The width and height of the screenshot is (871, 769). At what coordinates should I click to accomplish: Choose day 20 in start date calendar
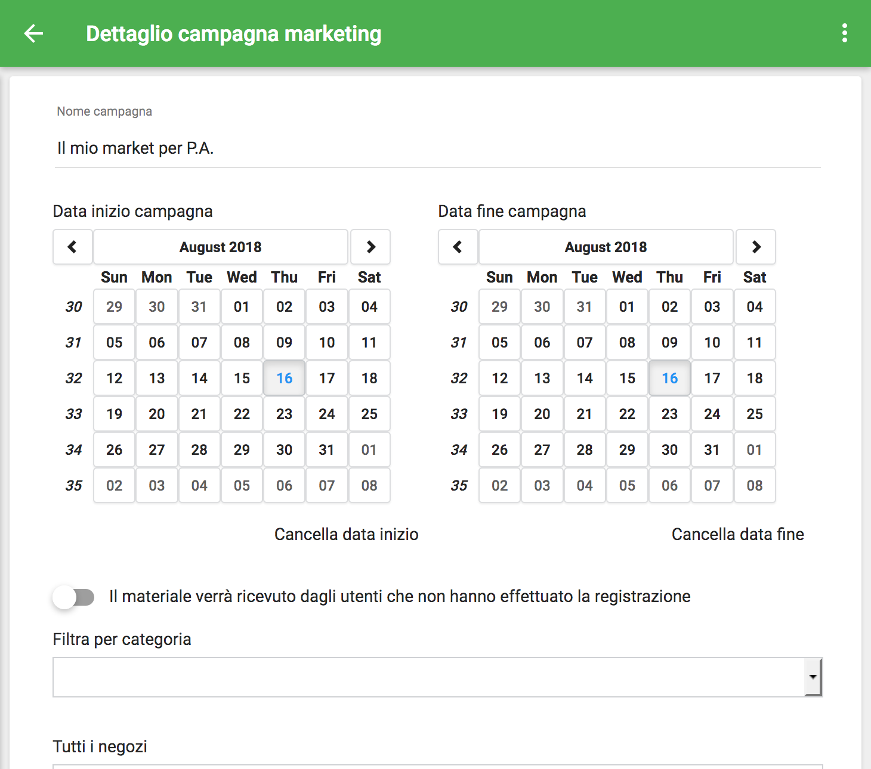157,414
